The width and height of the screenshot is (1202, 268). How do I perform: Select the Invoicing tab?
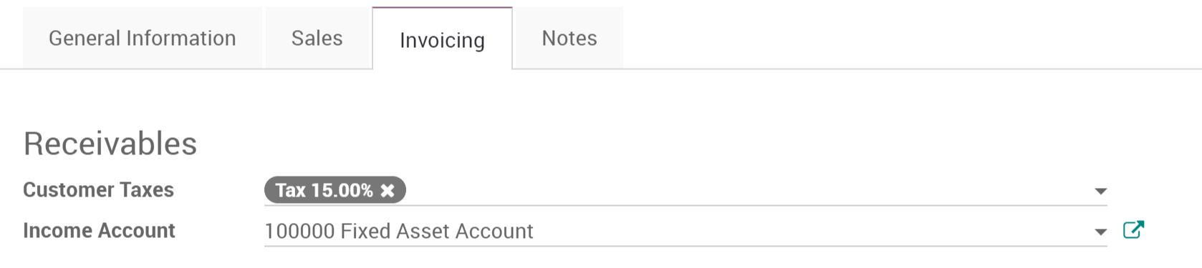(x=442, y=39)
